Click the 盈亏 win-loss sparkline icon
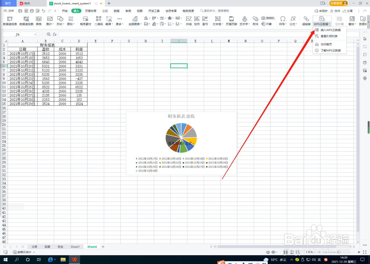Image resolution: width=370 pixels, height=264 pixels. tap(205, 21)
